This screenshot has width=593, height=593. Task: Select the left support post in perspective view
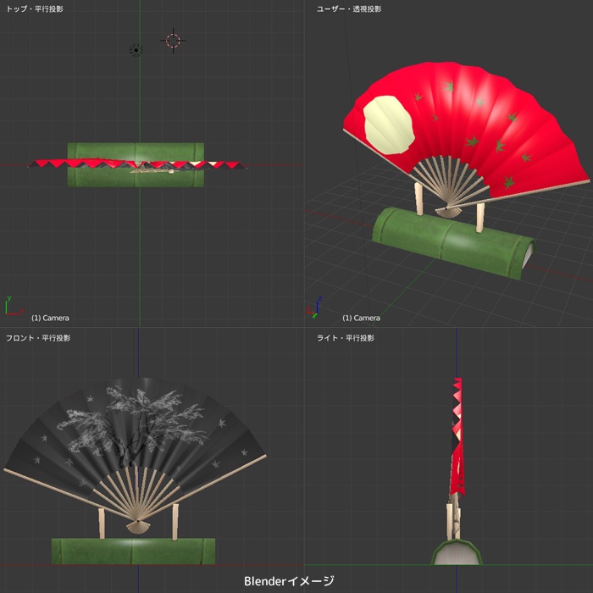[418, 199]
